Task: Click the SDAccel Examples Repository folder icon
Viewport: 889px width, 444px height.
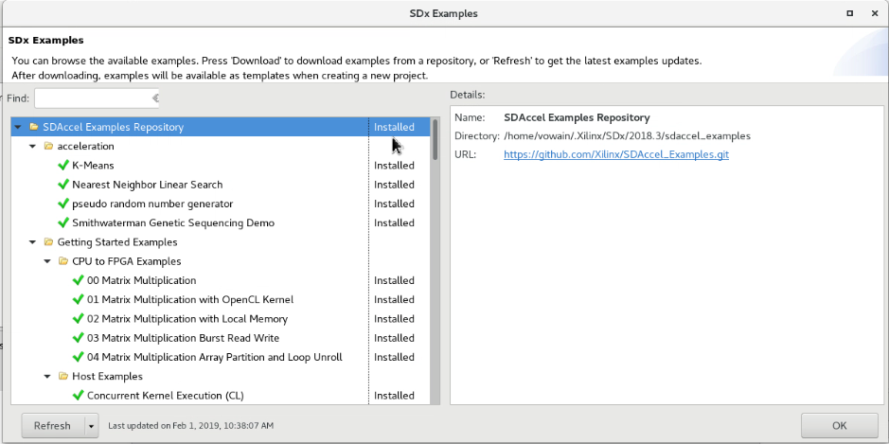Action: click(34, 127)
